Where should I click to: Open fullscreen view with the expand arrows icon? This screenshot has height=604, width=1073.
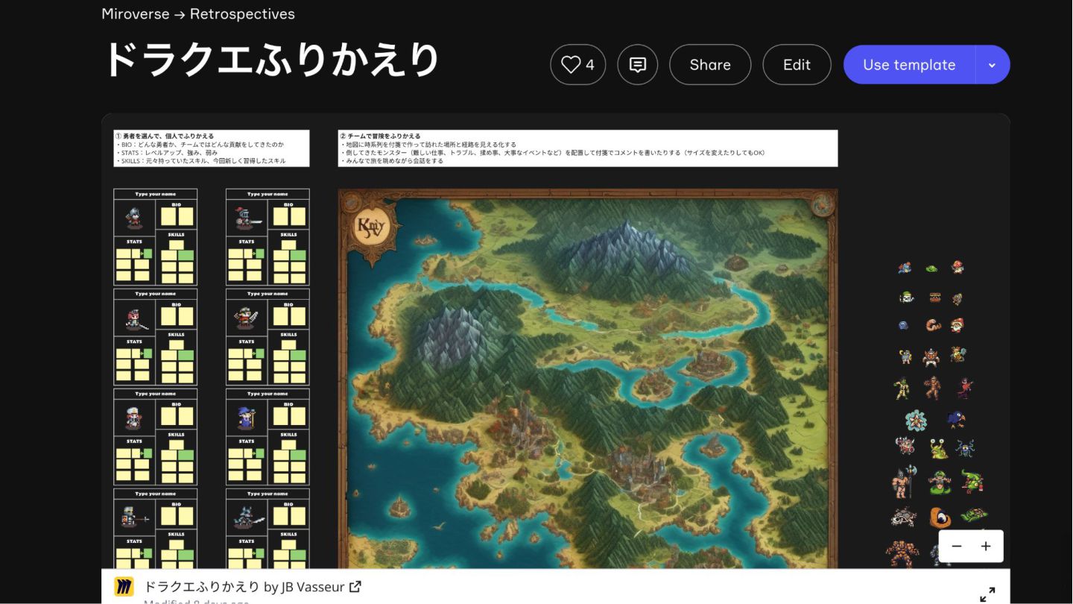[x=987, y=594]
